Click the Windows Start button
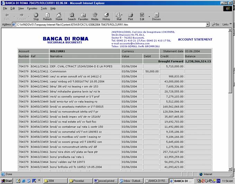The width and height of the screenshot is (235, 184). (x=7, y=181)
